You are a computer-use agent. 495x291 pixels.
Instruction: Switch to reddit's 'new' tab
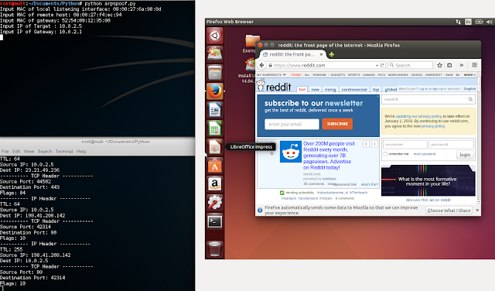[x=315, y=90]
